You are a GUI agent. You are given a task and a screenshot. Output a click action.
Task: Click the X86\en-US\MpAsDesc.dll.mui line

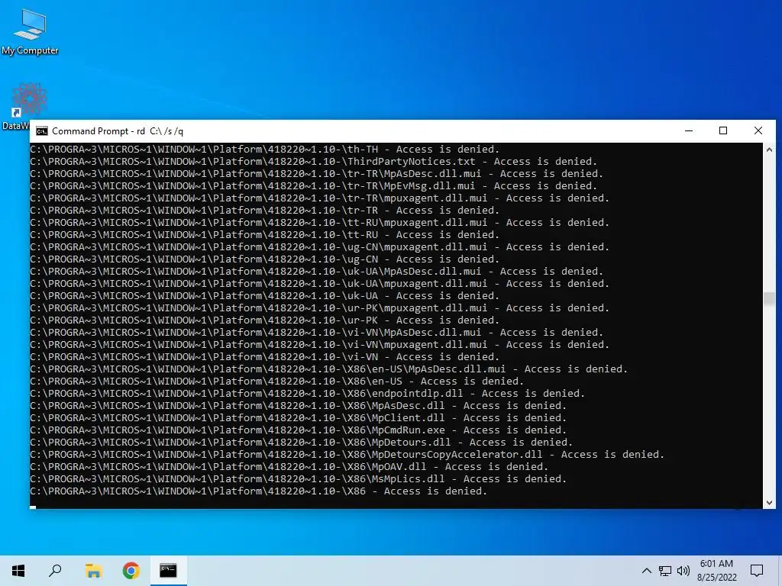coord(328,369)
